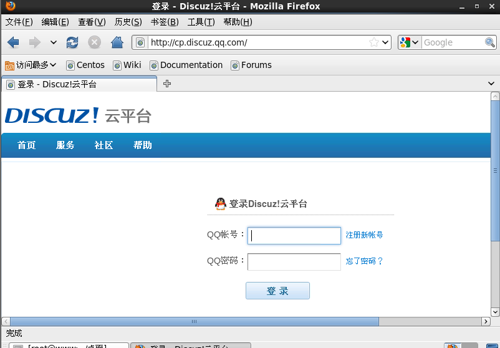Maximize the Firefox window
This screenshot has height=348, width=500.
point(477,6)
